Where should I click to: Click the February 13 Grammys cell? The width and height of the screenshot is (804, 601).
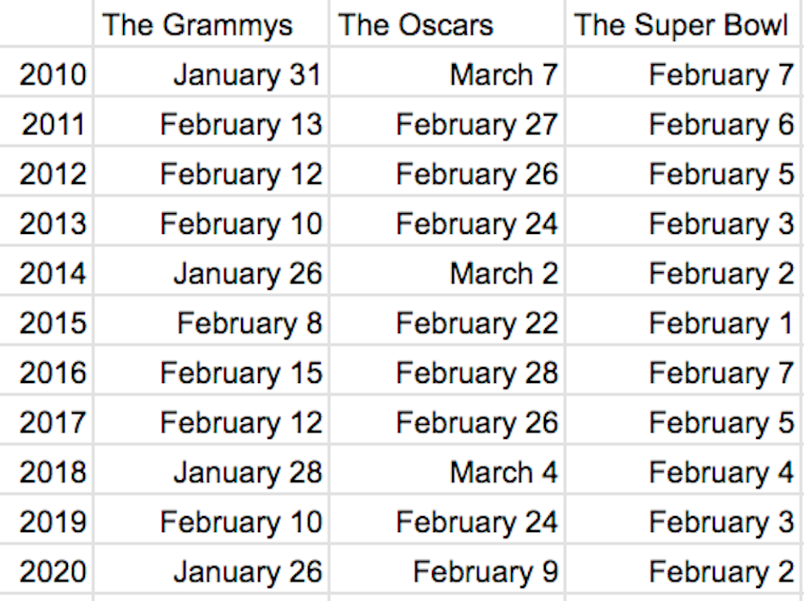pos(241,124)
